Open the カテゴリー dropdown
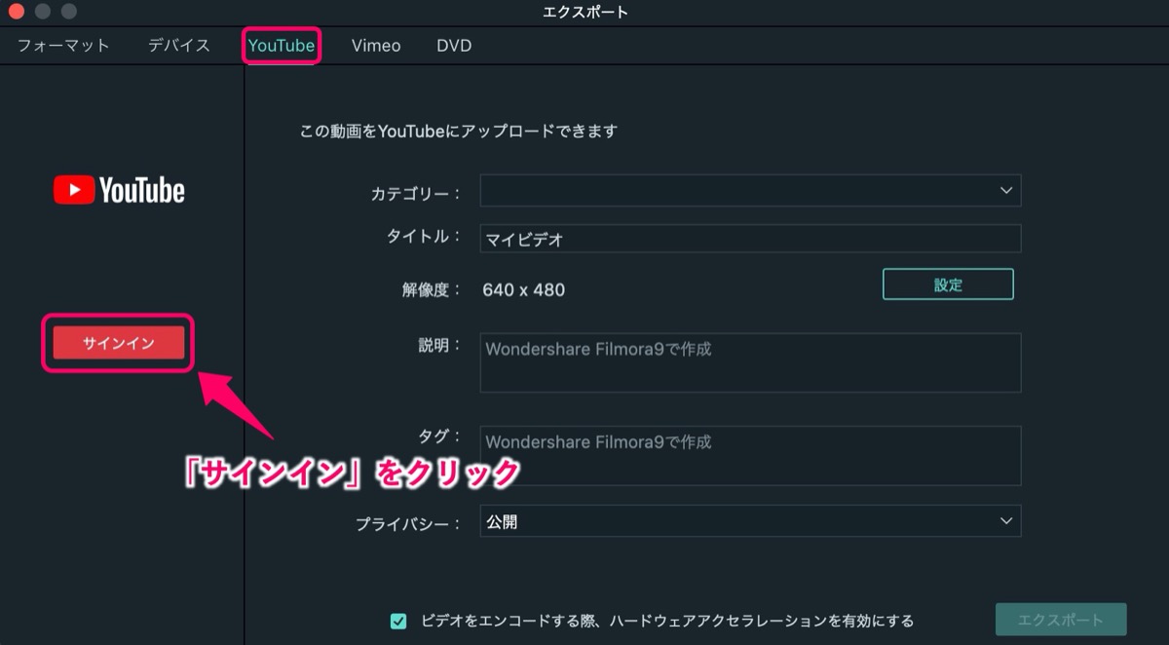The height and width of the screenshot is (645, 1169). 750,191
